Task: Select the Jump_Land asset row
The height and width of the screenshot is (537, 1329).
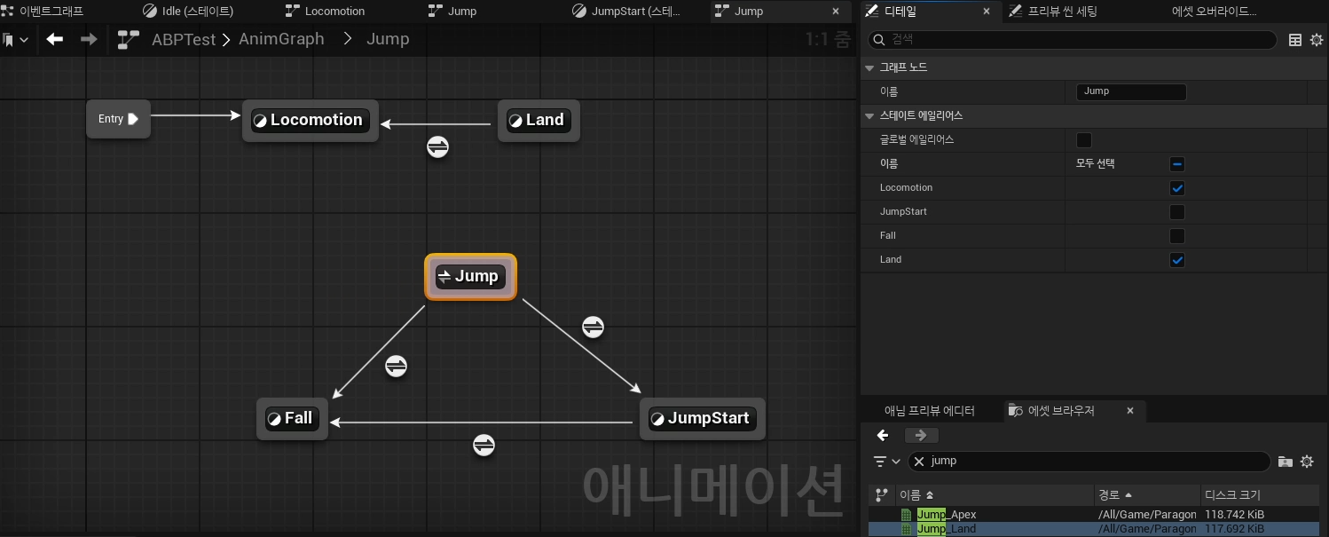Action: [1093, 529]
